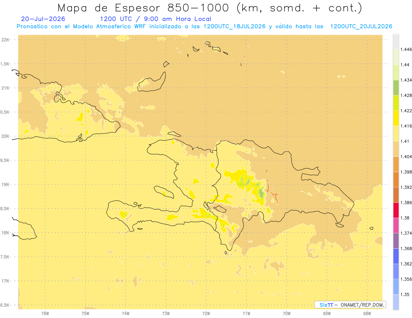Click the legend value '1.368'
The image size is (412, 318).
point(406,248)
